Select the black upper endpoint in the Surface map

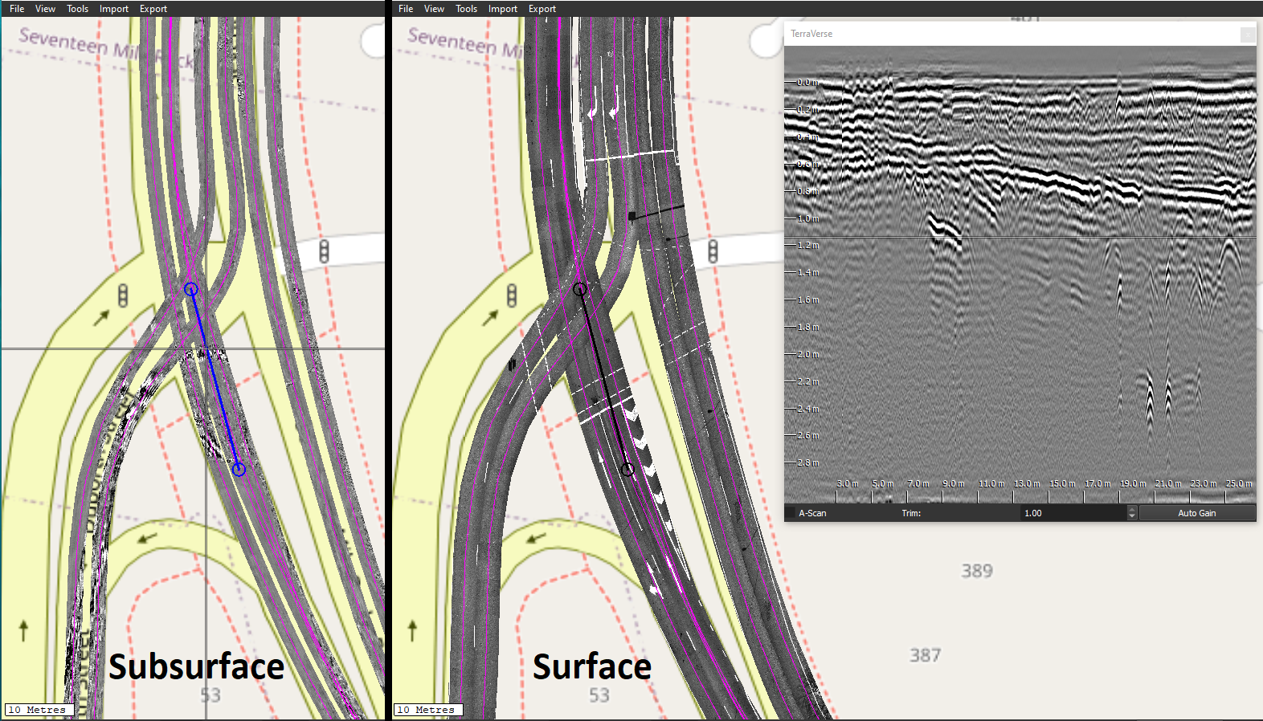click(579, 289)
